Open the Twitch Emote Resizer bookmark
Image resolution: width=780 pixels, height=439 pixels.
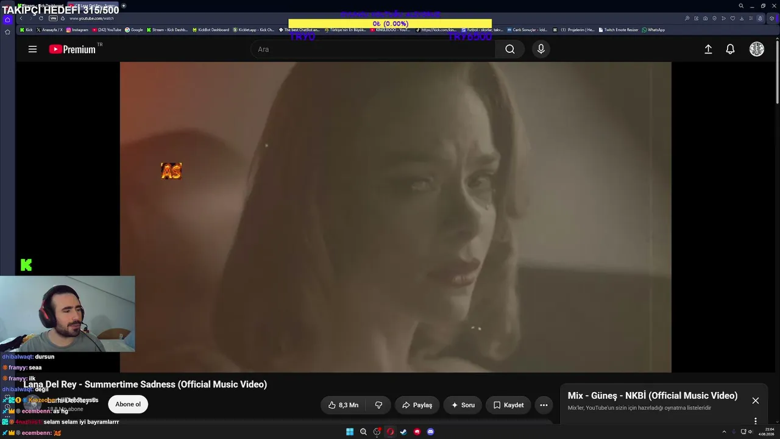[x=619, y=30]
